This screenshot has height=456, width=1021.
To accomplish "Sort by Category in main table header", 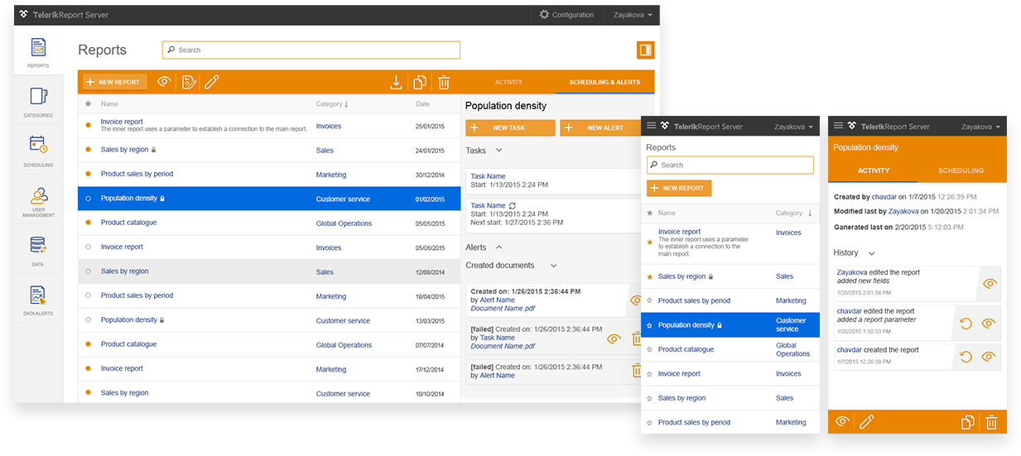I will [332, 104].
